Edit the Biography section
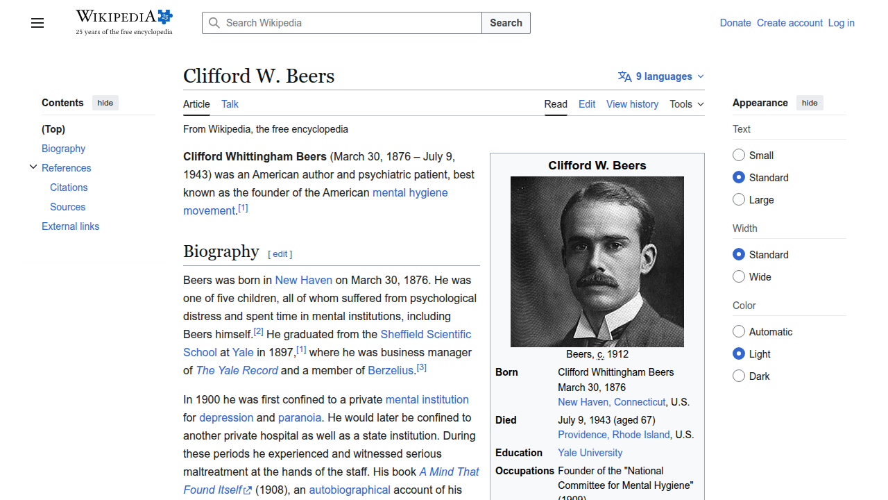Screen dimensions: 888x500 280,254
